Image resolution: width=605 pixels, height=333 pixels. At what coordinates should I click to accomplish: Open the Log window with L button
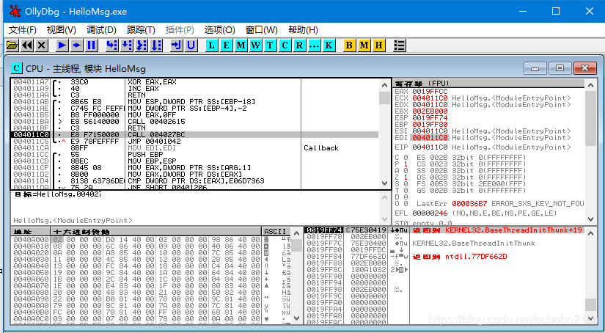point(211,45)
